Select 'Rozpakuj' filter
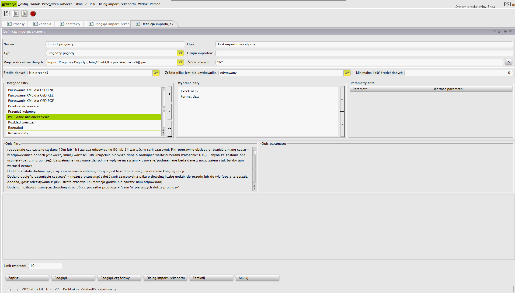Viewport: 515px width, 293px height. [83, 128]
